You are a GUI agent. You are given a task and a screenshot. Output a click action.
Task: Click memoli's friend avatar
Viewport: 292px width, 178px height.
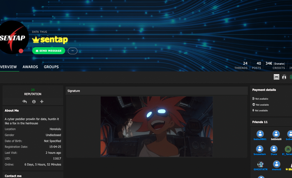[x=277, y=164]
